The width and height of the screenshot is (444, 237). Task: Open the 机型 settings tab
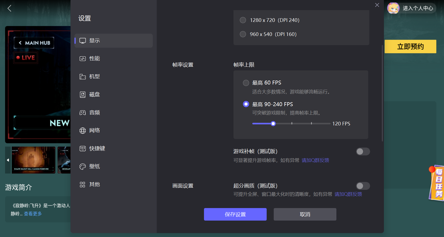[x=114, y=77]
